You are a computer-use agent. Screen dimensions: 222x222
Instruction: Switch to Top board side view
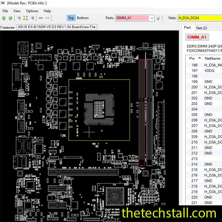click(x=71, y=18)
